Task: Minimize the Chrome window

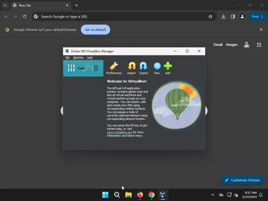Action: [238, 5]
